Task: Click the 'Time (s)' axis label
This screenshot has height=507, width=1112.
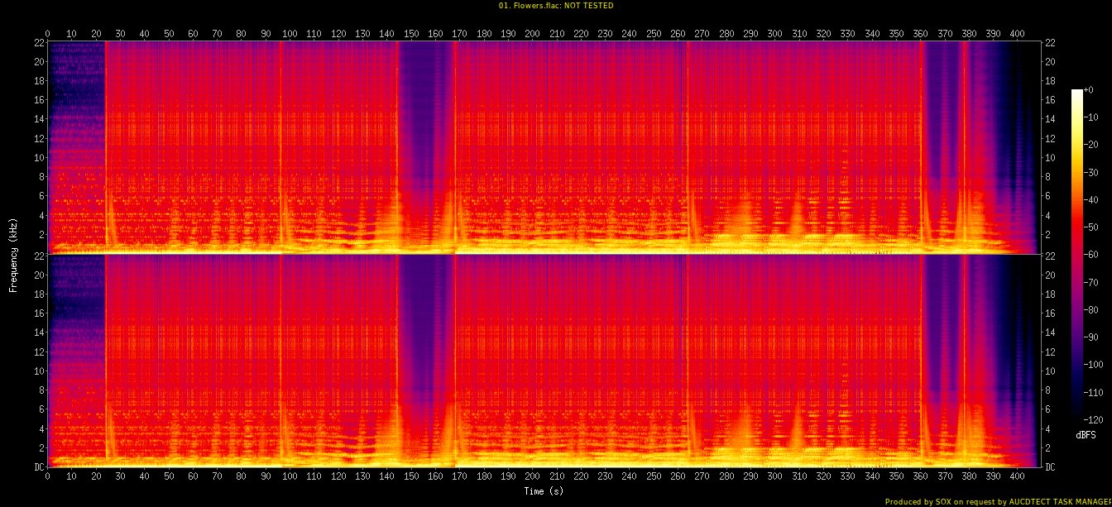Action: pos(544,491)
